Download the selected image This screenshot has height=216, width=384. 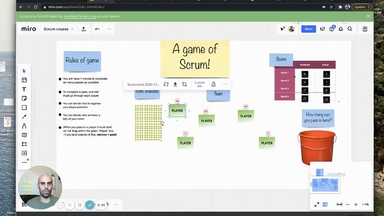coord(175,84)
